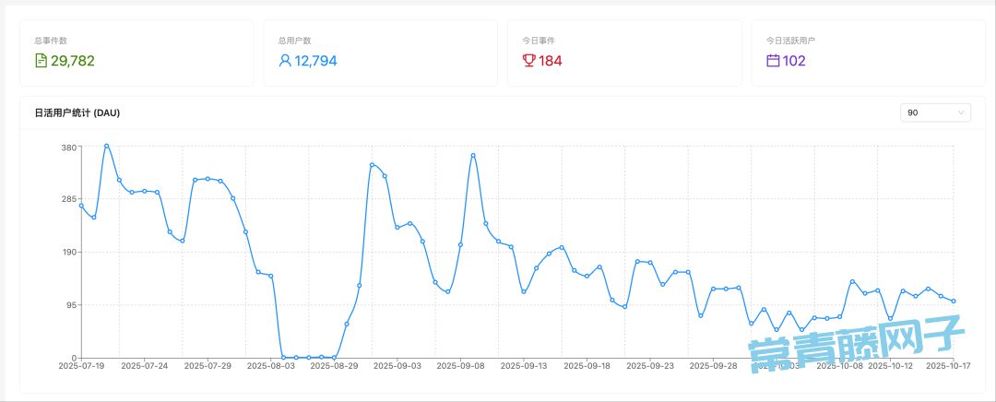Click the chevron arrow in the range selector
996x402 pixels.
(x=961, y=112)
